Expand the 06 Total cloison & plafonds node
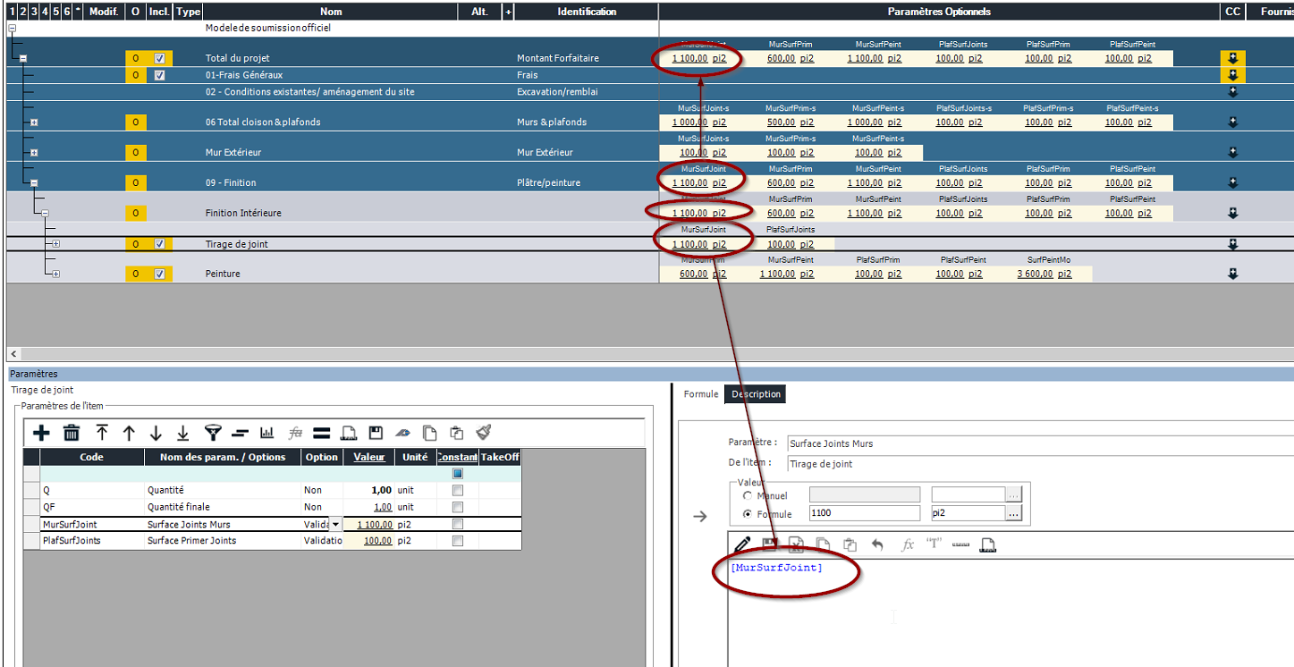The image size is (1294, 667). click(34, 122)
